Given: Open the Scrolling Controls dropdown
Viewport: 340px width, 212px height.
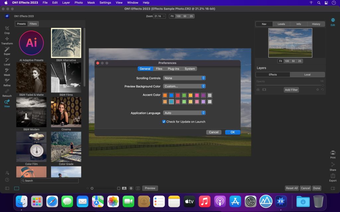Looking at the screenshot, I should (x=184, y=78).
